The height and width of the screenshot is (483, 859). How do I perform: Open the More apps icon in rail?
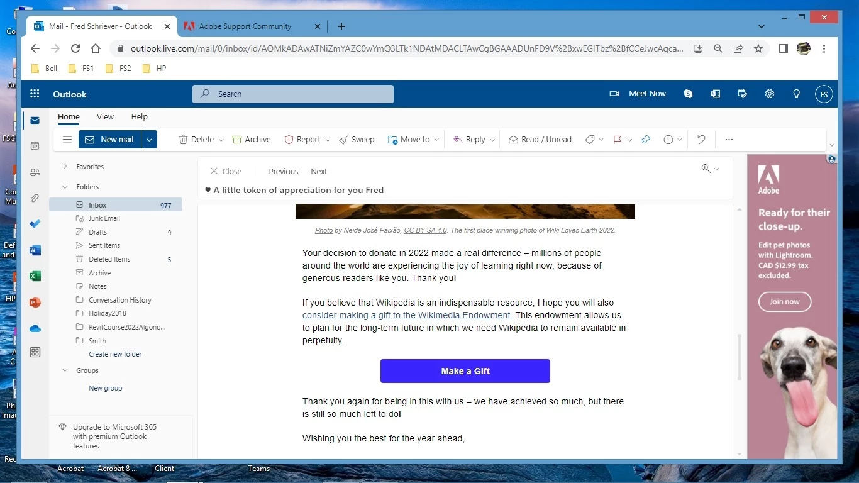tap(35, 353)
